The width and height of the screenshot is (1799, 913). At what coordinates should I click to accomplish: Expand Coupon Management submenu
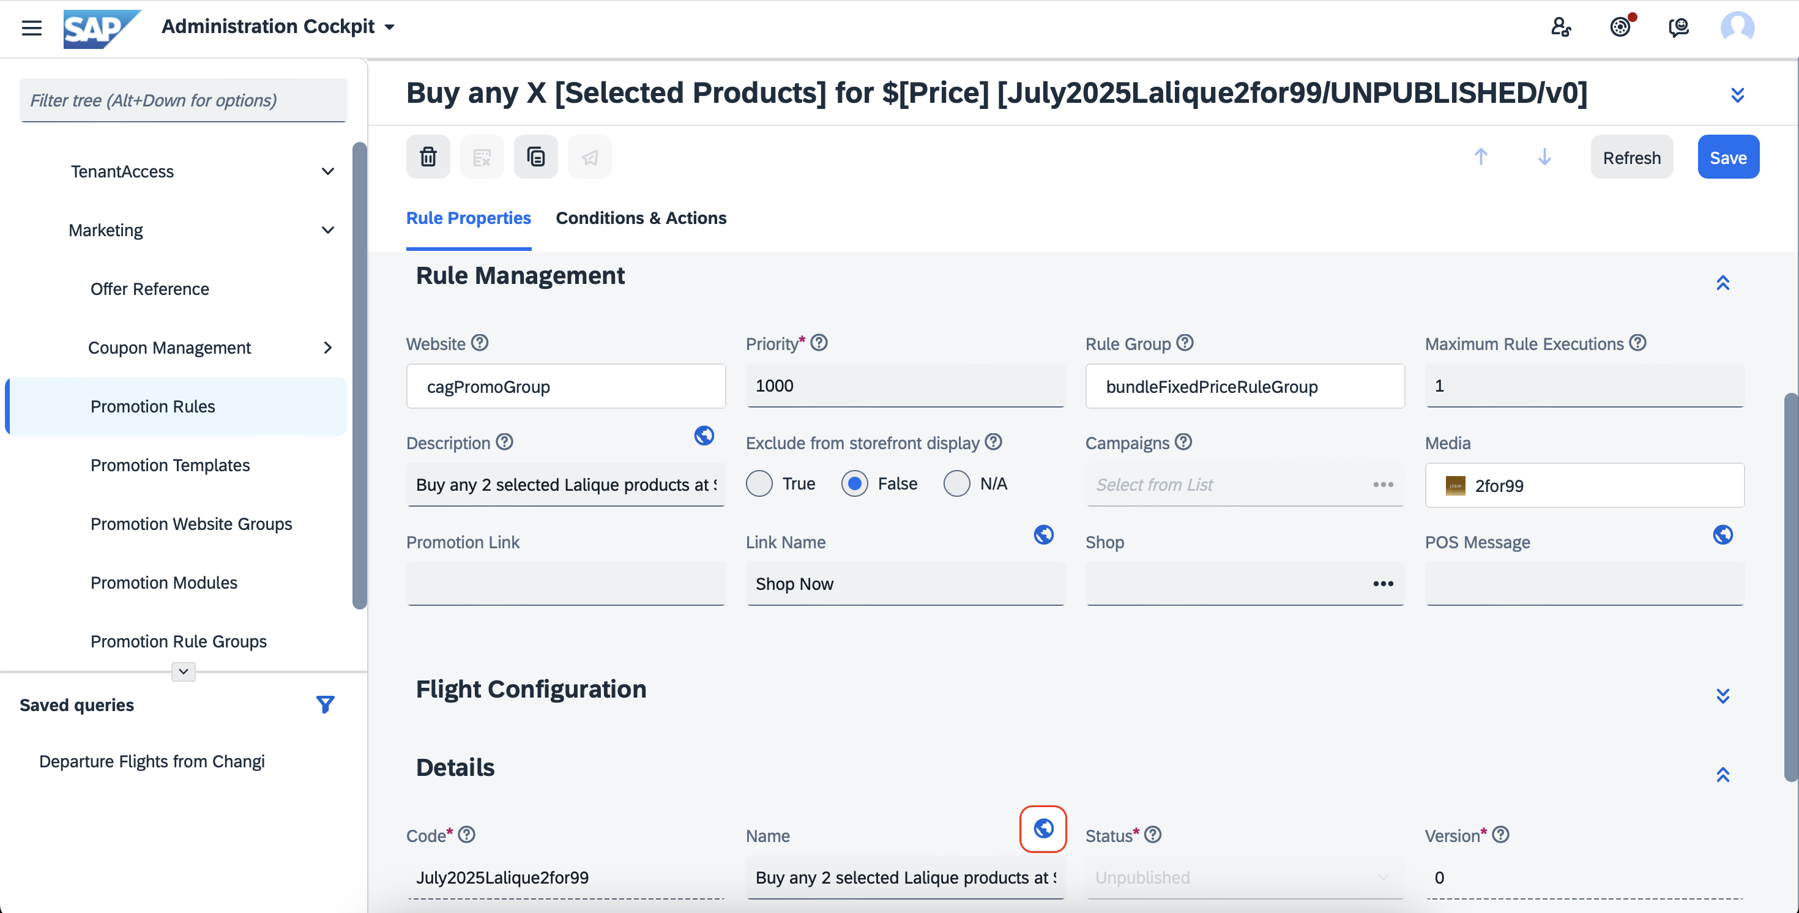[327, 347]
